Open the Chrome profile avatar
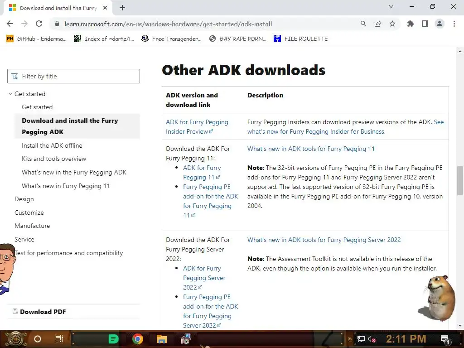464x348 pixels. tap(440, 24)
